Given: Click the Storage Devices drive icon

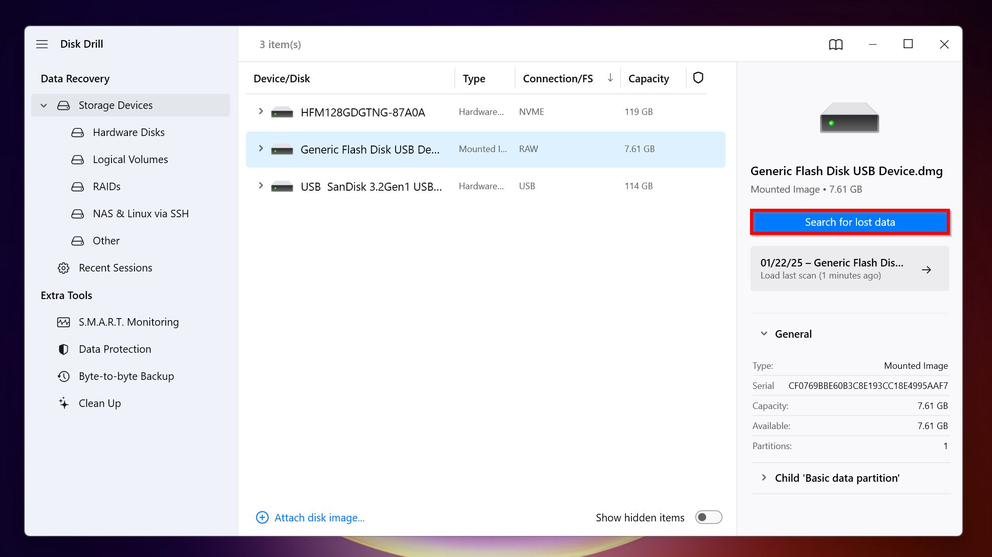Looking at the screenshot, I should point(64,105).
